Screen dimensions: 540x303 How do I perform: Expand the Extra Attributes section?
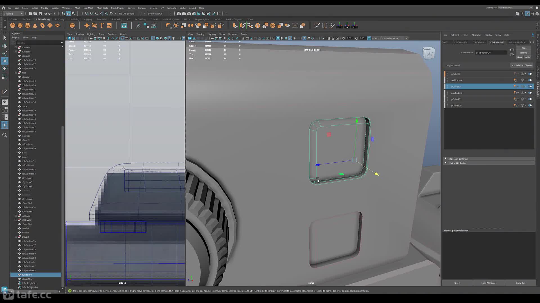pyautogui.click(x=446, y=163)
